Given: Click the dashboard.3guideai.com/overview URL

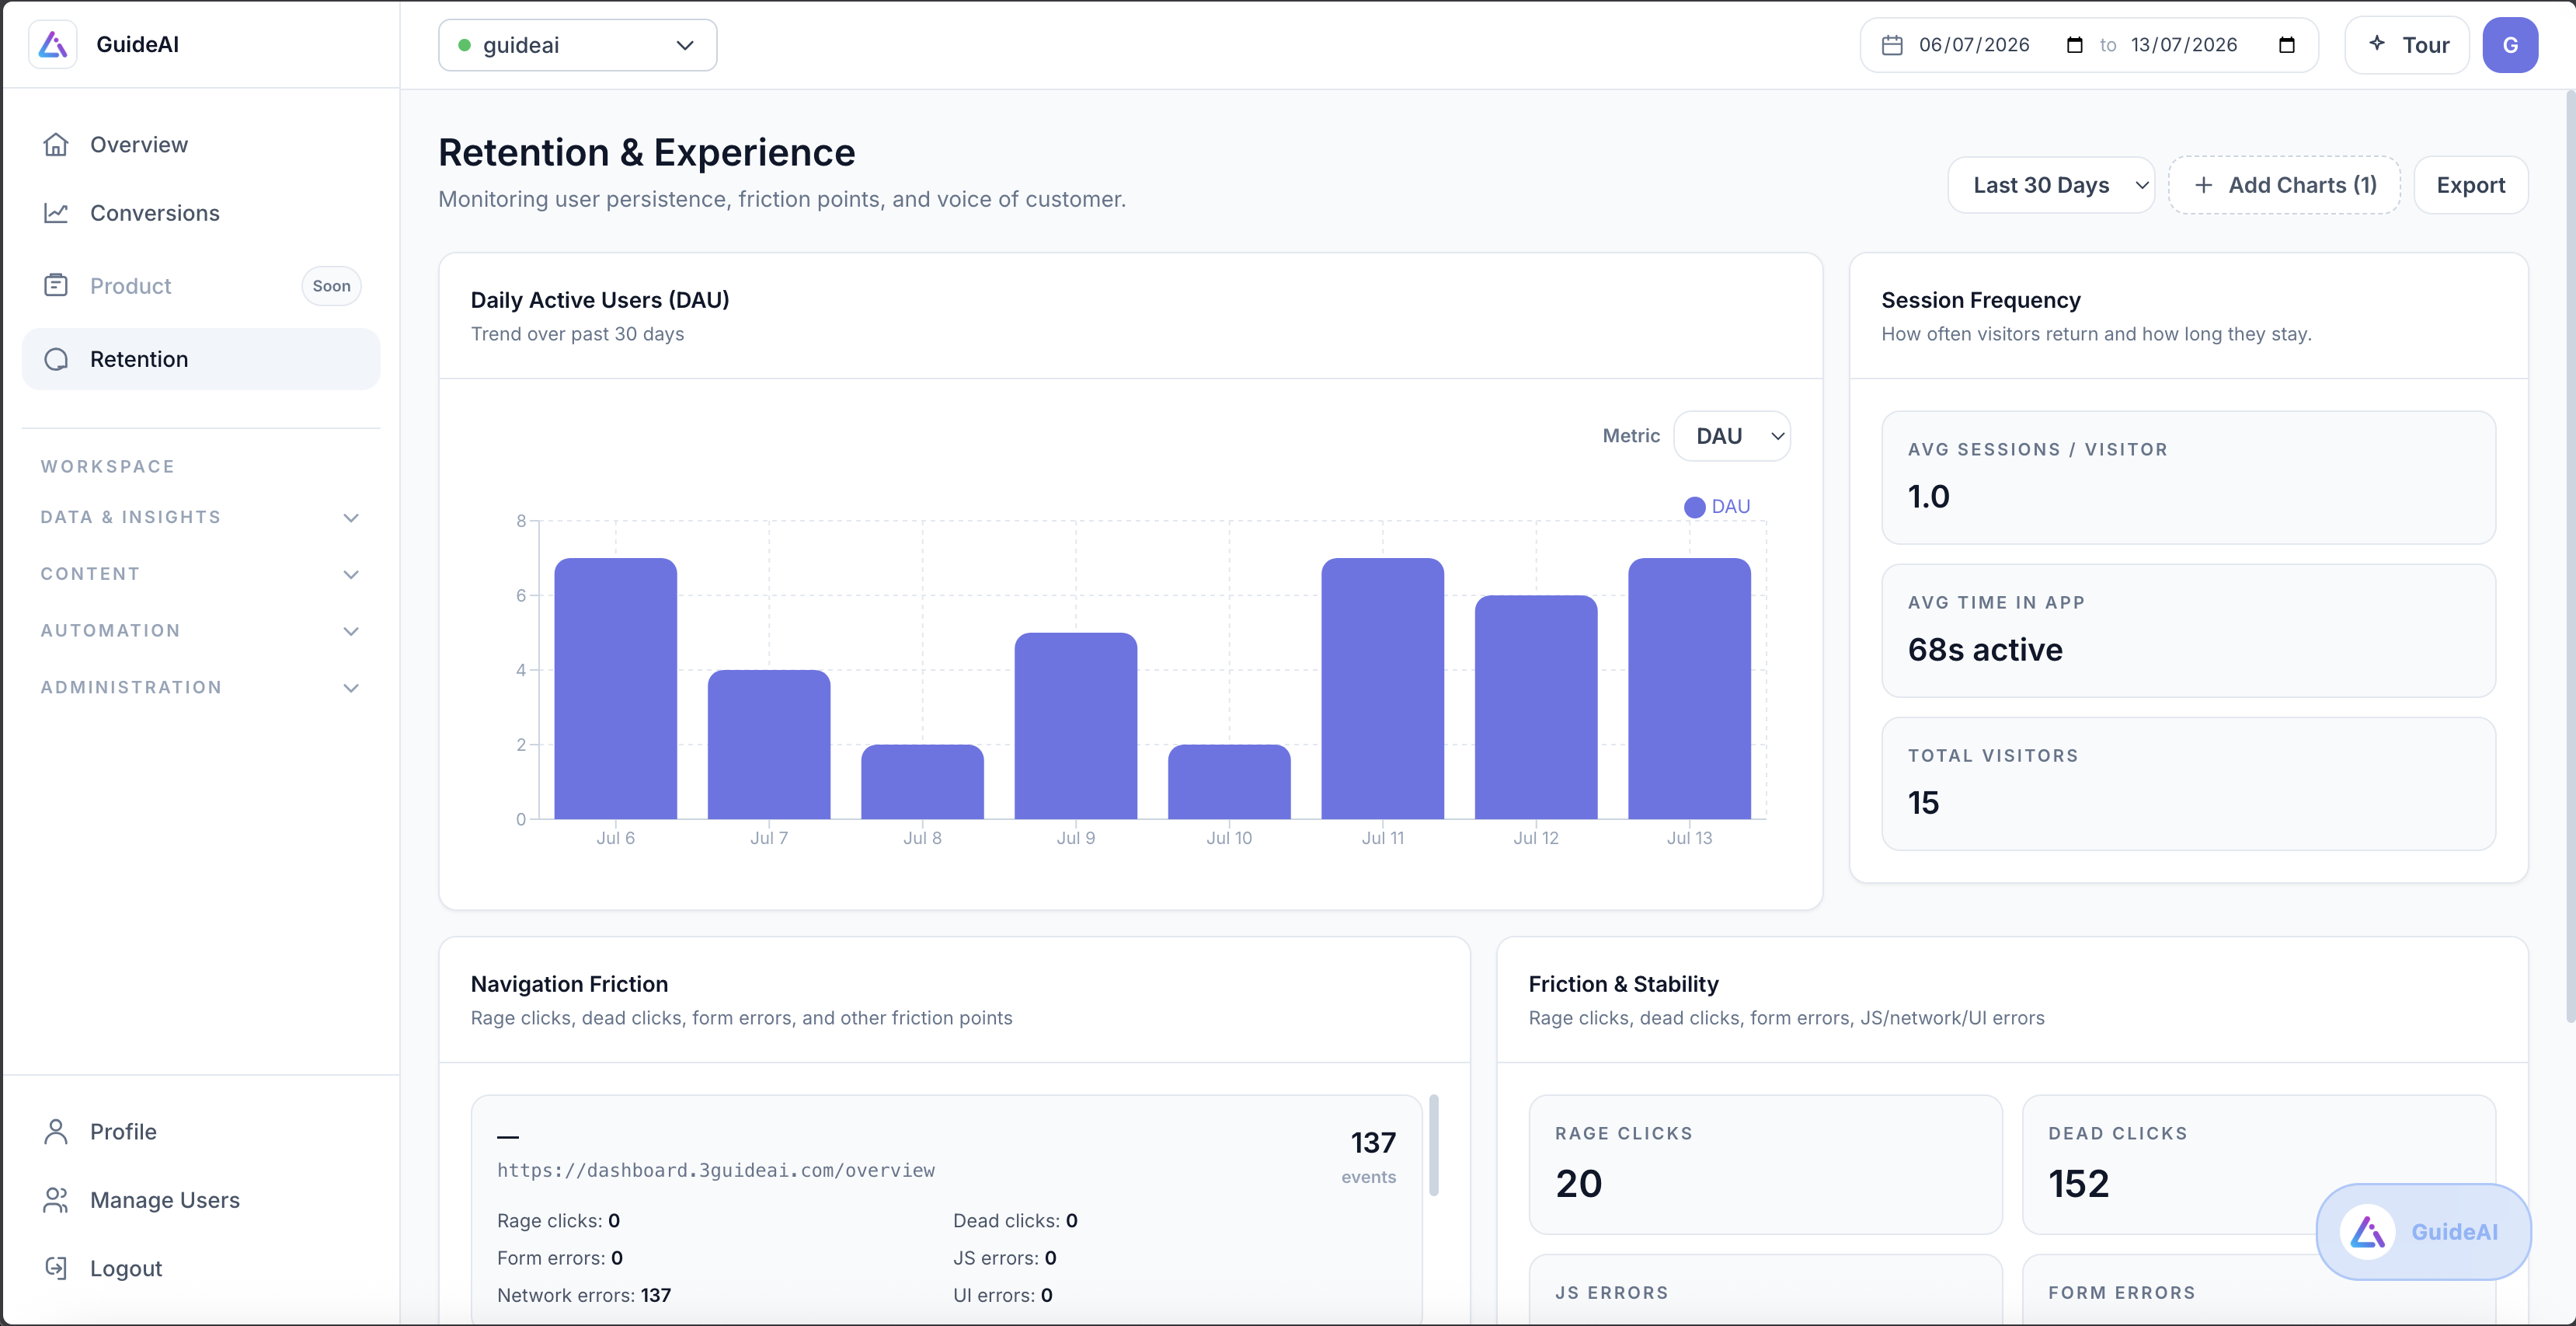Looking at the screenshot, I should pos(716,1171).
